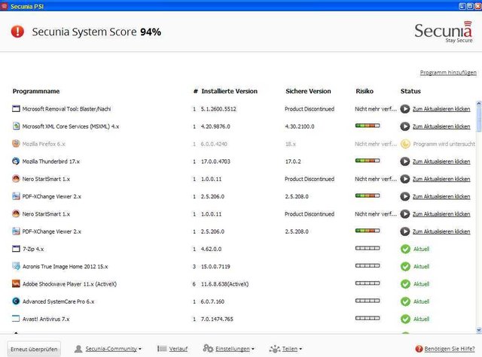
Task: Click installed version 6.0.0.4240
Action: [214, 144]
